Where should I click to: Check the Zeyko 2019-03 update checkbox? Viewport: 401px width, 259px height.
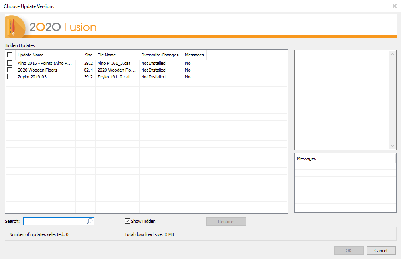(x=10, y=77)
